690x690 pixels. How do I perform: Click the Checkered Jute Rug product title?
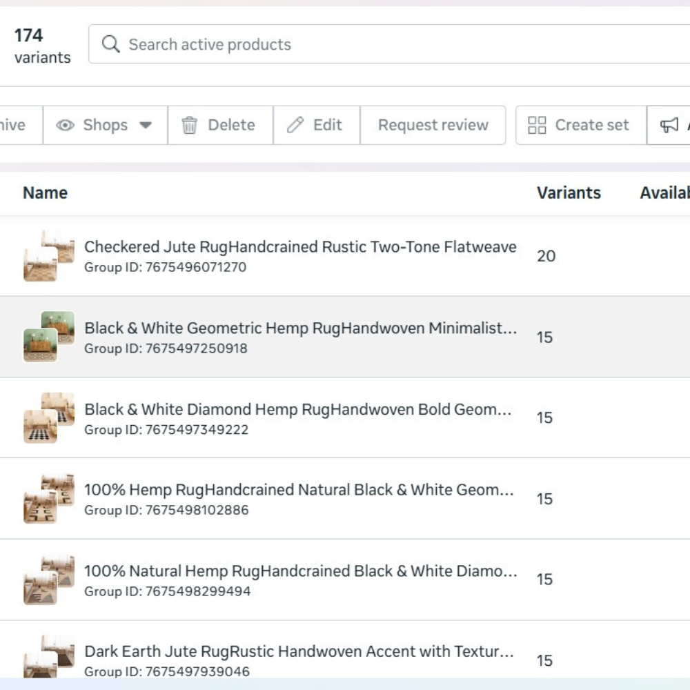coord(300,247)
